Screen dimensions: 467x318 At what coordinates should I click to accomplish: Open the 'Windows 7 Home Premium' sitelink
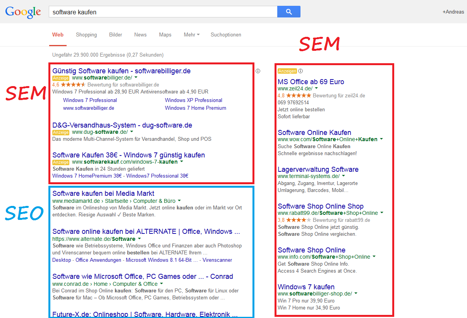click(x=196, y=108)
